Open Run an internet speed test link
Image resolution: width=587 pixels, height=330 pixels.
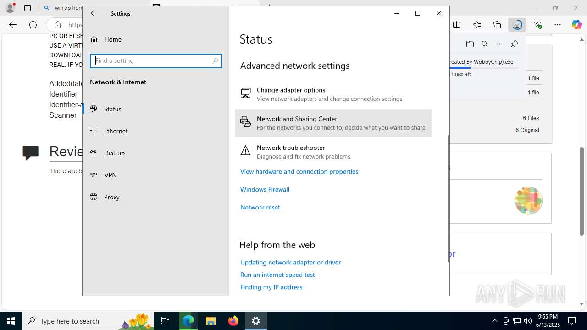point(277,275)
